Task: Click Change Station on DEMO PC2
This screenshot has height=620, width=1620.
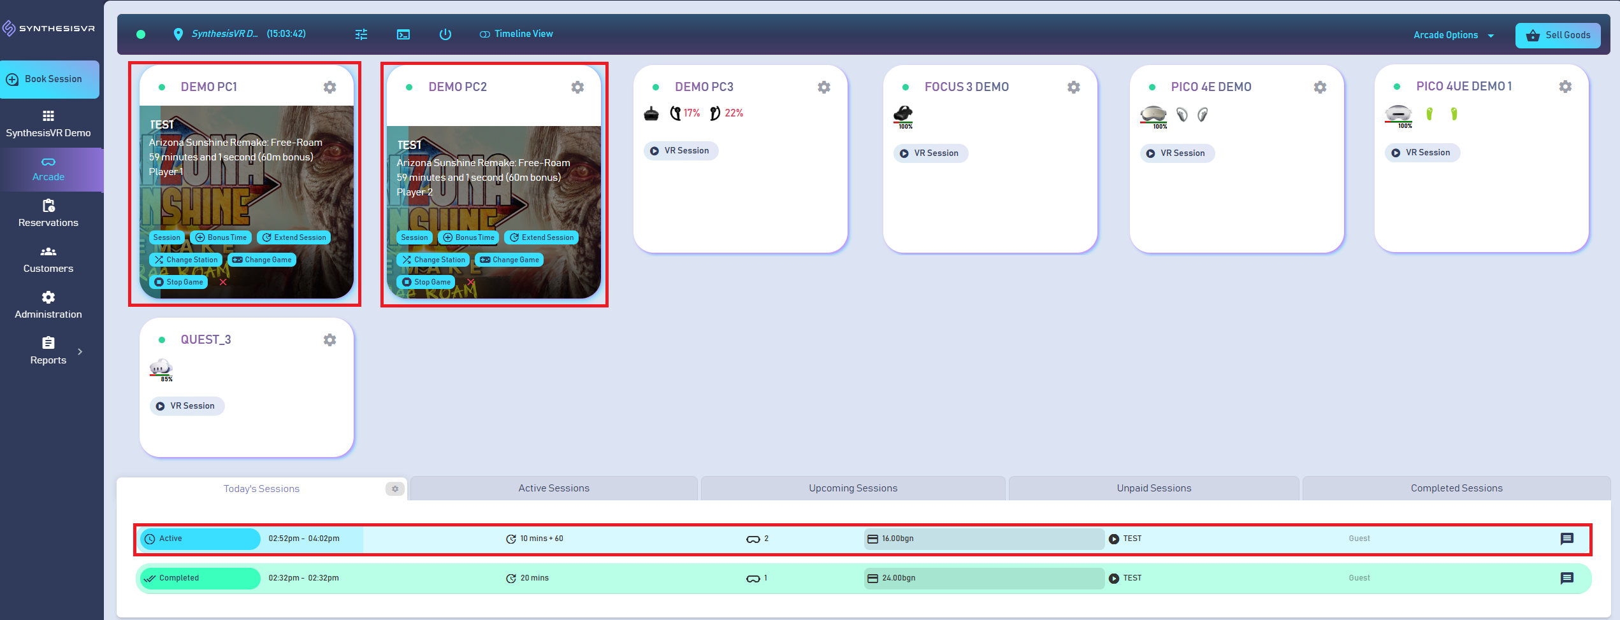Action: 433,260
